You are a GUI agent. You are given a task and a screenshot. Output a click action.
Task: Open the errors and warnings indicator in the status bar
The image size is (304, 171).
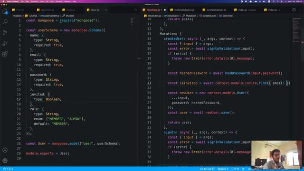click(8, 169)
